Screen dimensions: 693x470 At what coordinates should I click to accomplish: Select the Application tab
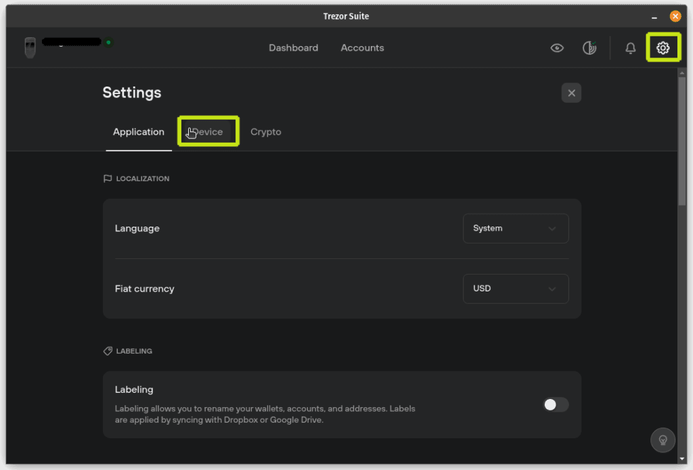138,132
